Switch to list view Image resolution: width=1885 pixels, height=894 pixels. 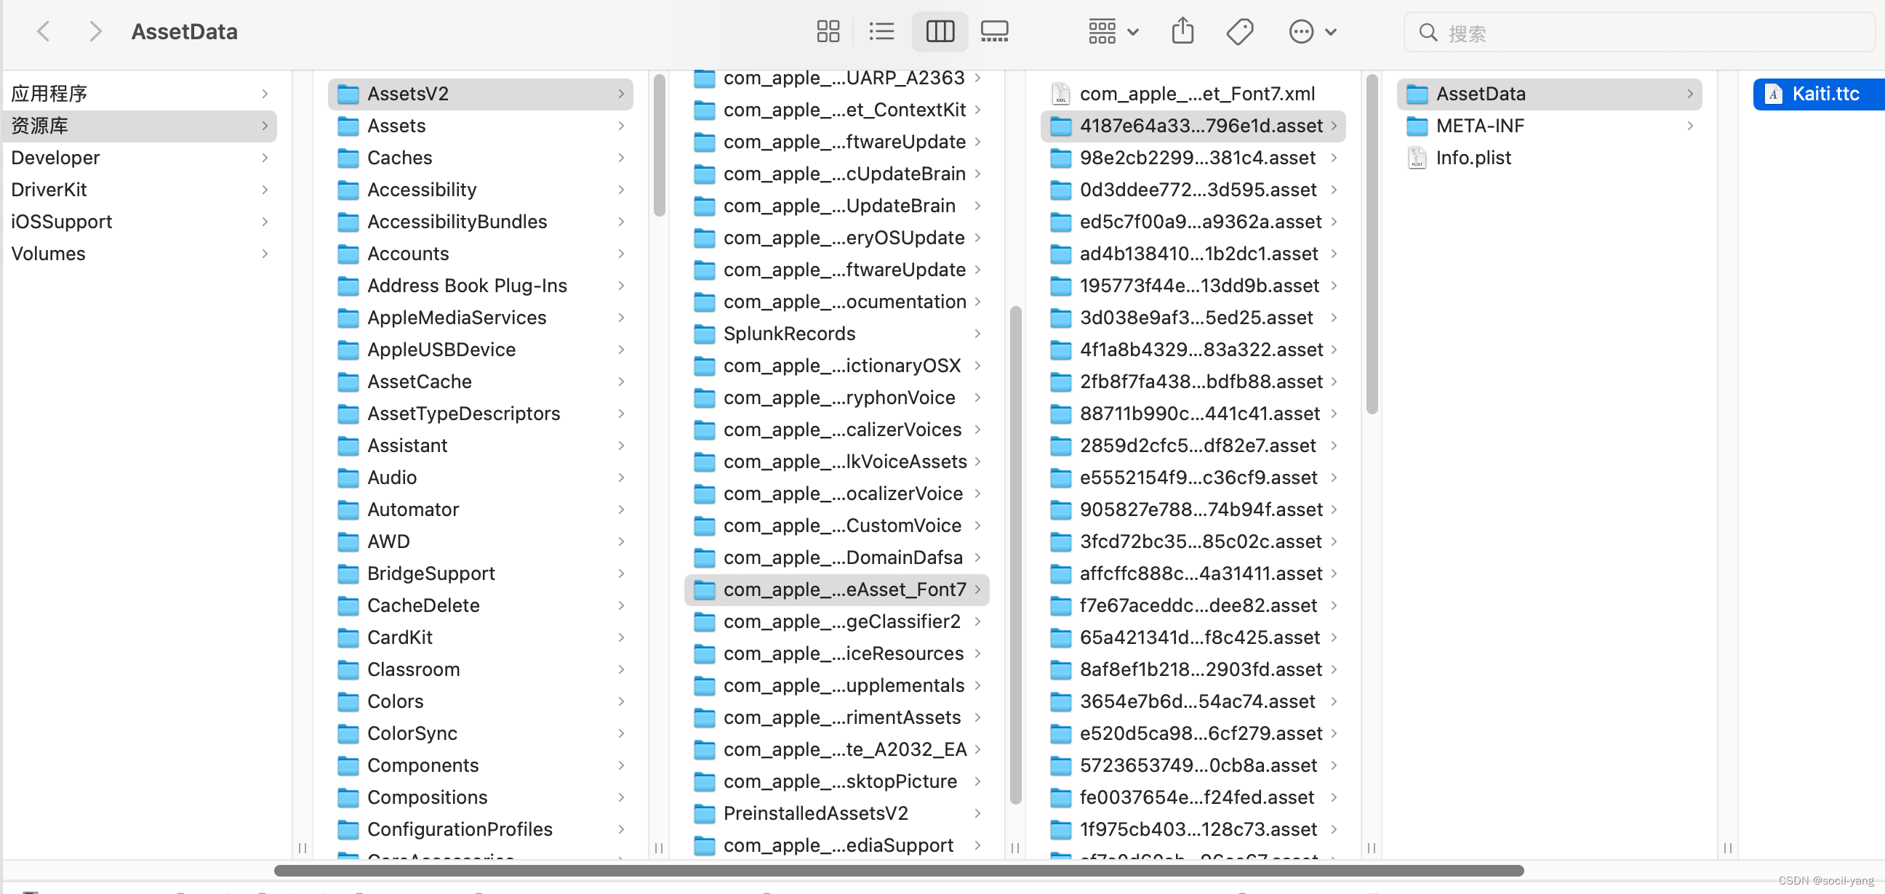[x=881, y=31]
